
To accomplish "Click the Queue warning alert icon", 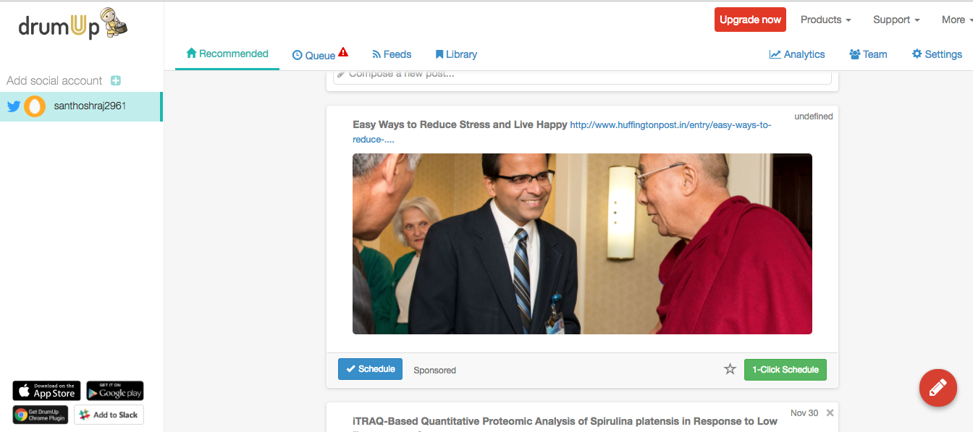I will point(343,52).
